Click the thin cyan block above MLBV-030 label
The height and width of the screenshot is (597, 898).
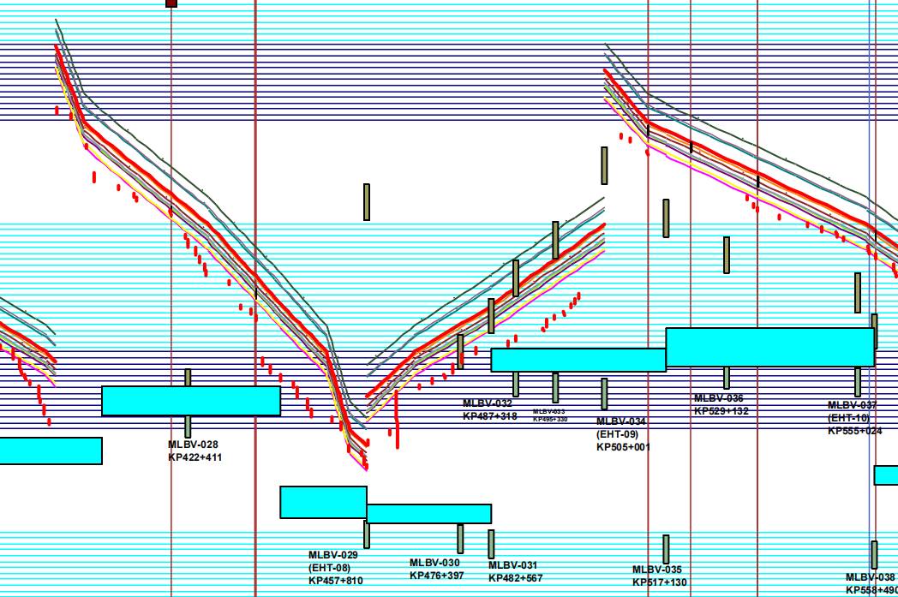(428, 514)
